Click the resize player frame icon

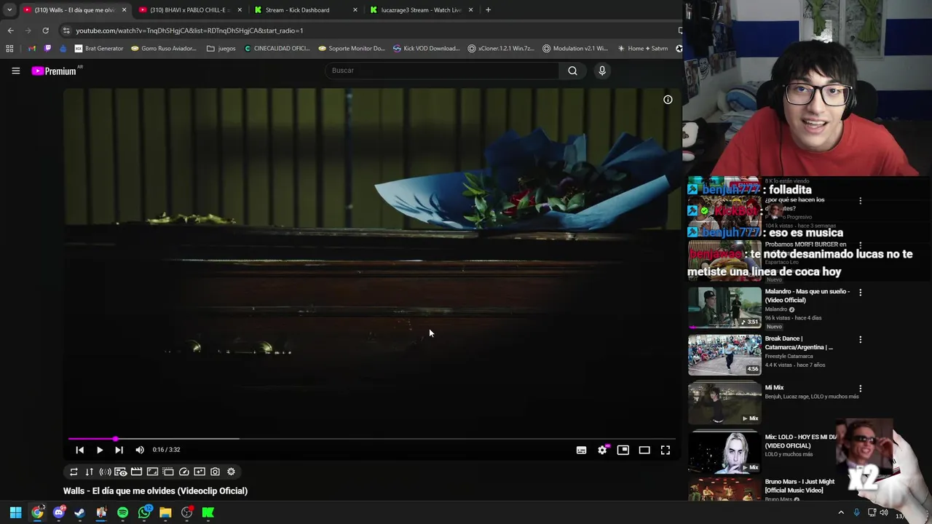tap(152, 472)
